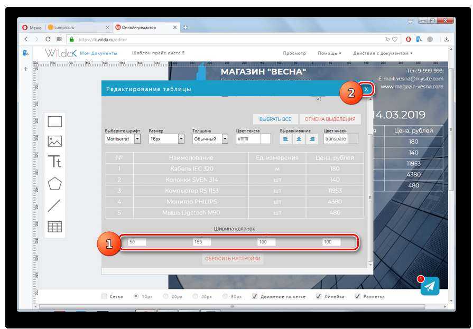Select the text tool
The width and height of the screenshot is (473, 329).
(x=54, y=162)
